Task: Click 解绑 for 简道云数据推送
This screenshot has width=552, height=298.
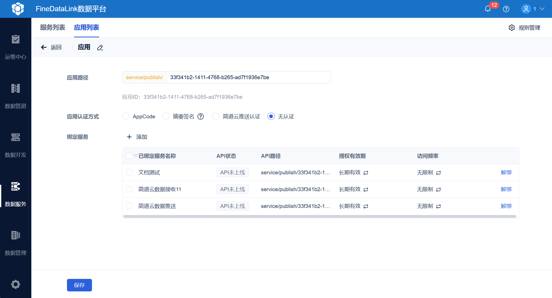Action: click(x=506, y=206)
